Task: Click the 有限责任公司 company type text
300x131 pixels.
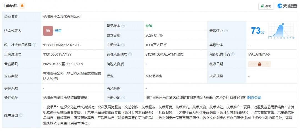Action: pyautogui.click(x=72, y=76)
